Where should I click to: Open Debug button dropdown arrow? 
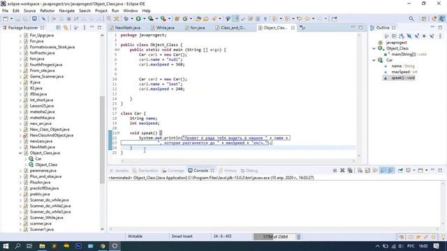click(x=132, y=19)
